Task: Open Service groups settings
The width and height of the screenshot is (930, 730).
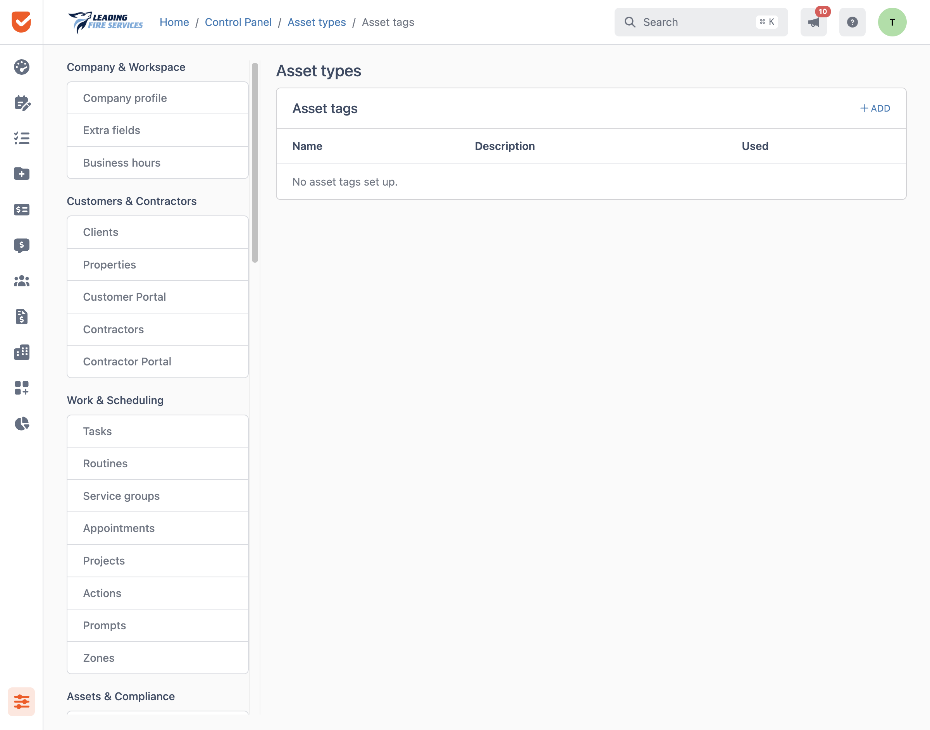Action: click(158, 496)
